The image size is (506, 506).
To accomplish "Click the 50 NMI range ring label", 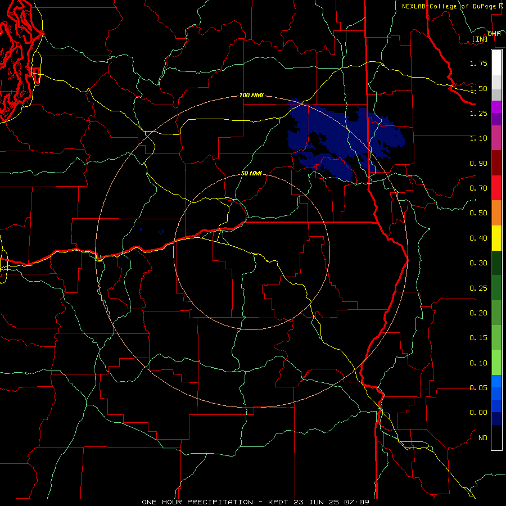I will (x=251, y=174).
